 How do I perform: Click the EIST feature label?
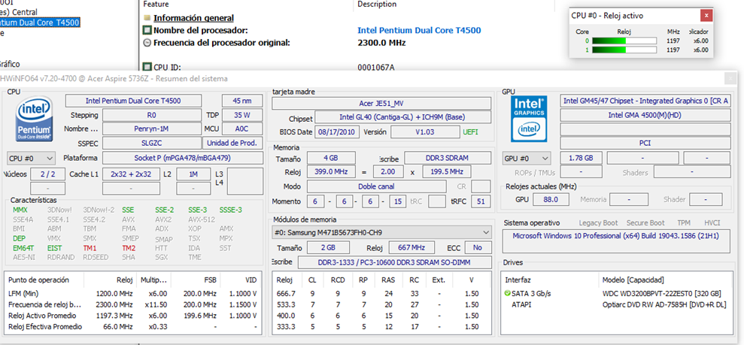(x=55, y=248)
